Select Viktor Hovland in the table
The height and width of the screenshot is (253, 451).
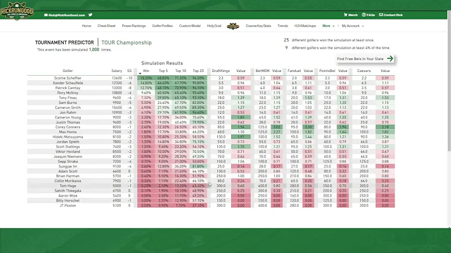(68, 152)
